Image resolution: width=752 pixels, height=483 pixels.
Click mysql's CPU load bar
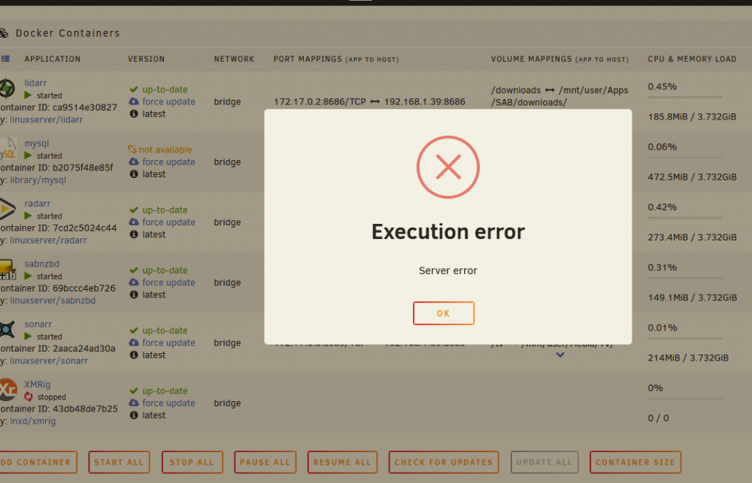685,157
